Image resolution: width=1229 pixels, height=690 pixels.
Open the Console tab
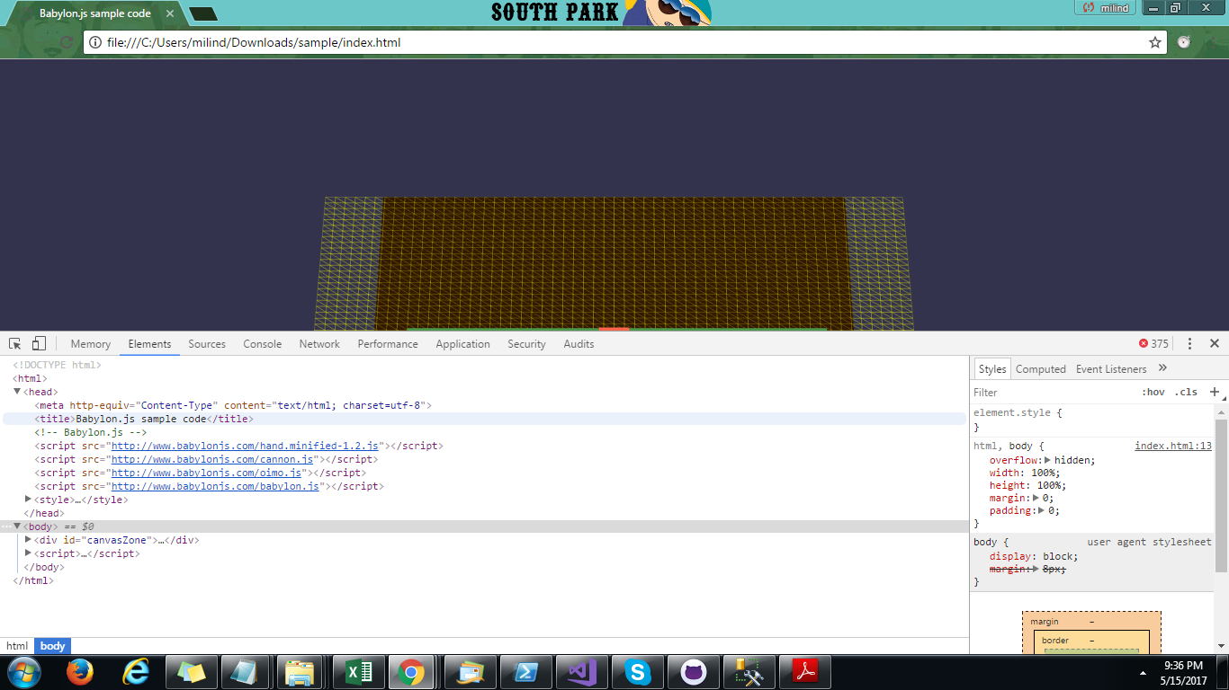[x=263, y=344]
